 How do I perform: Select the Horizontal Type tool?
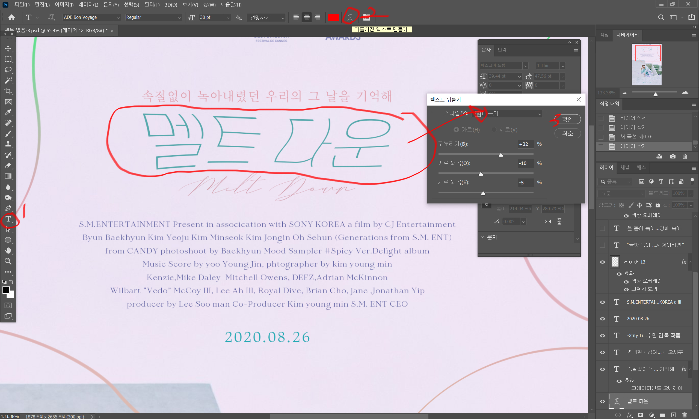[8, 219]
